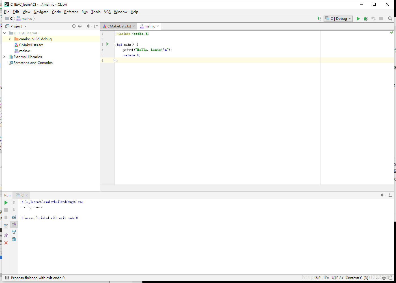
Task: Expand the cmake-build-debug folder
Action: click(x=10, y=39)
